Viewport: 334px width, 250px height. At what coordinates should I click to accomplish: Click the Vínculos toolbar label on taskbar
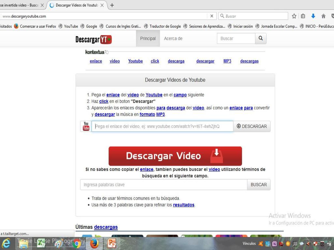[x=249, y=243]
